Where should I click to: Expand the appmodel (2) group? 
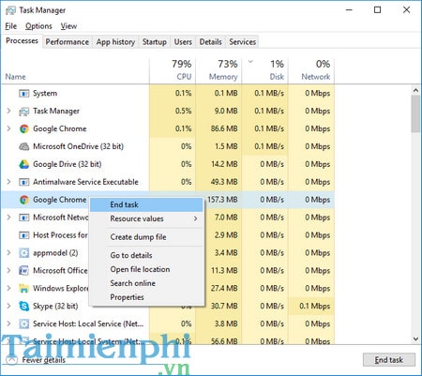click(8, 252)
